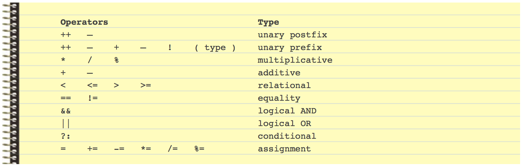Viewport: 522px width, 166px height.
Task: Click the additive type label
Action: [279, 73]
